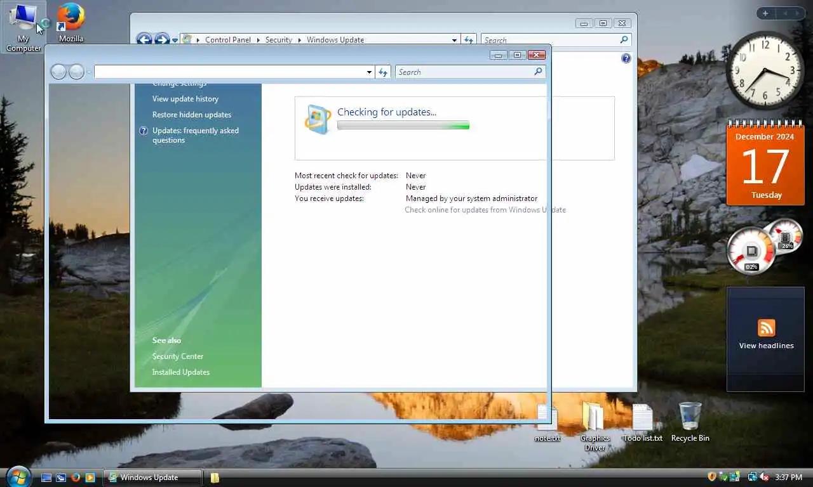Screen dimensions: 813x487
Task: Open View update history link
Action: 185,99
